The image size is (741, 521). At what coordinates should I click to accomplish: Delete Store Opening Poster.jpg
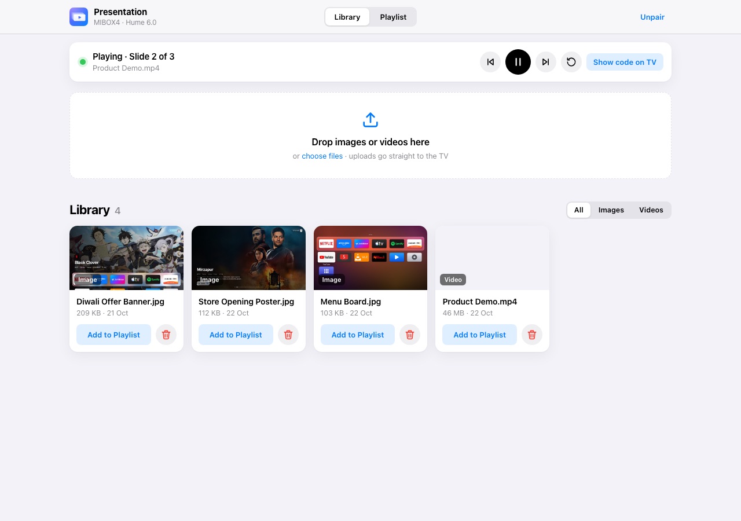point(288,335)
